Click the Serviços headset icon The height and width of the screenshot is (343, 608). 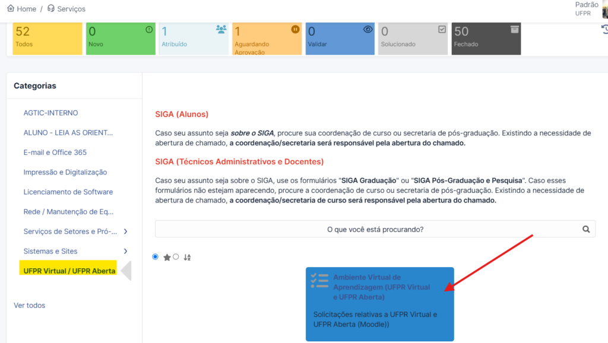pos(51,8)
